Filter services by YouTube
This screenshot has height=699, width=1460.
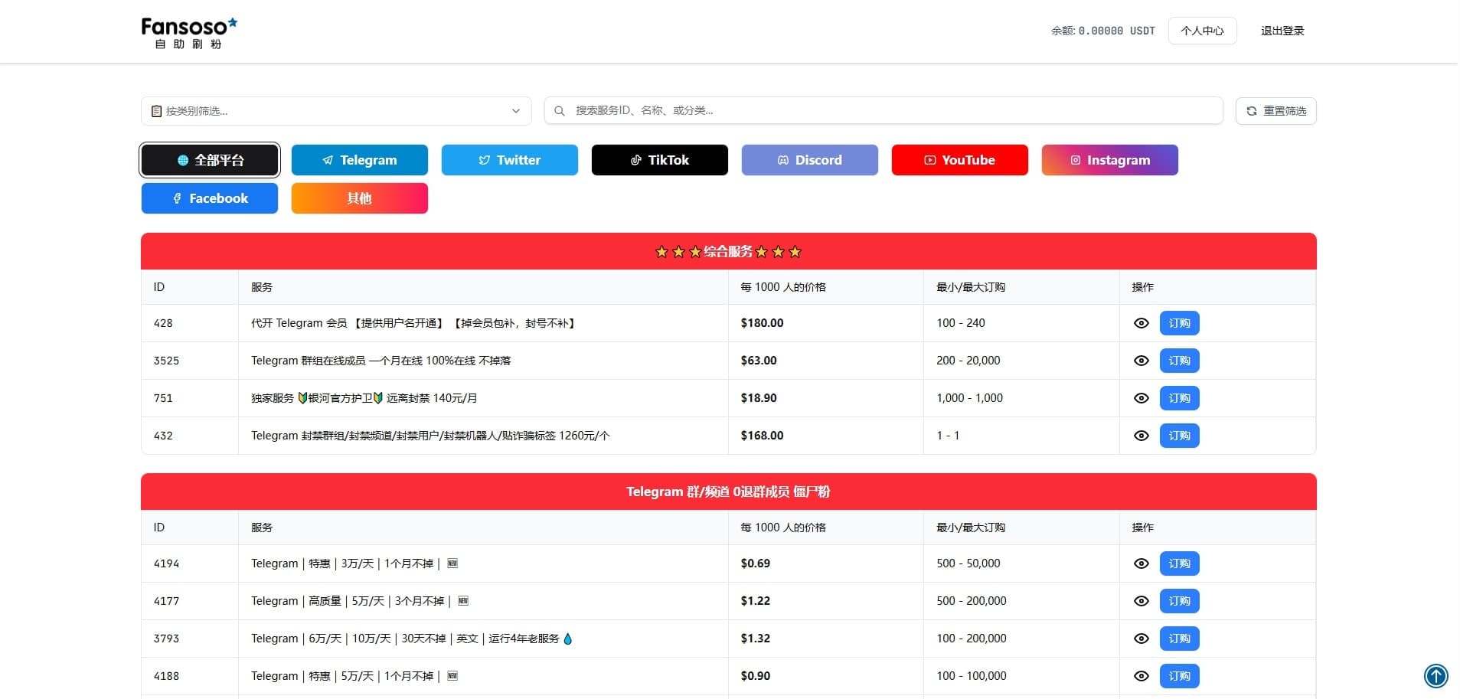point(960,160)
